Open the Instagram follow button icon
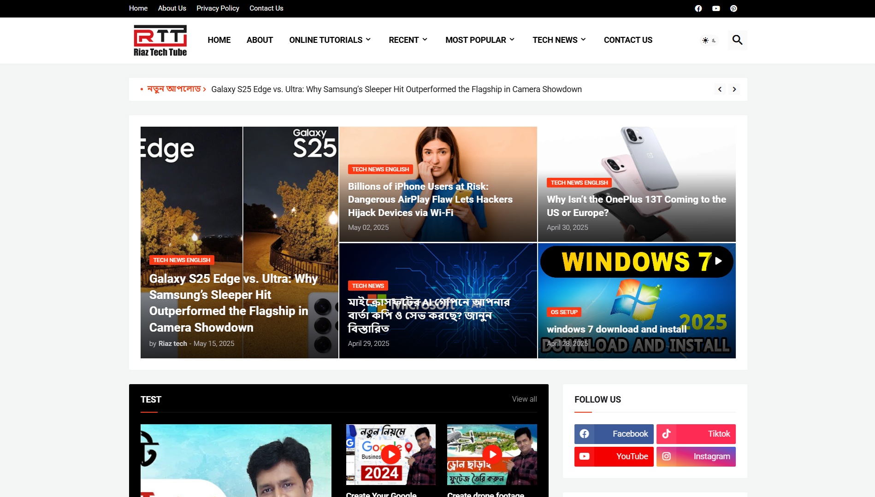 666,456
